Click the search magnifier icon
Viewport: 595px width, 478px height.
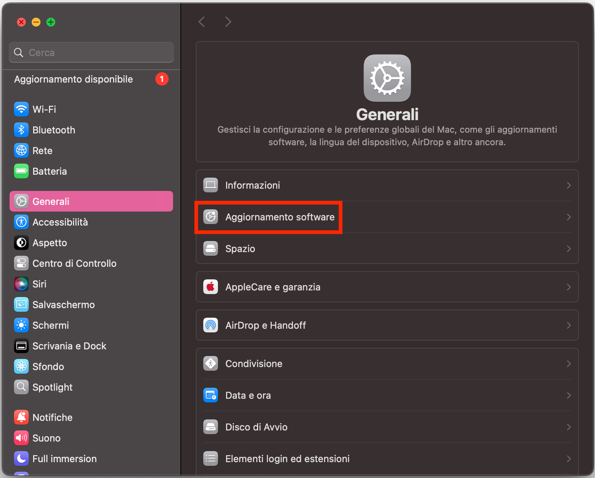pyautogui.click(x=18, y=52)
